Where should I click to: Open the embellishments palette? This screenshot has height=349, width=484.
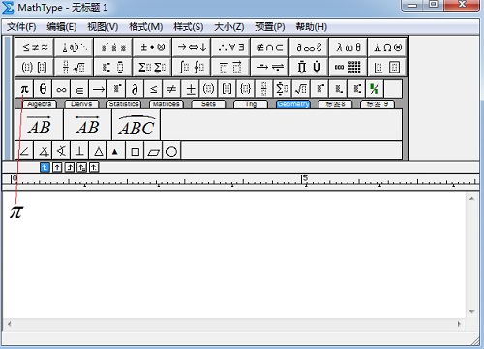coord(113,47)
